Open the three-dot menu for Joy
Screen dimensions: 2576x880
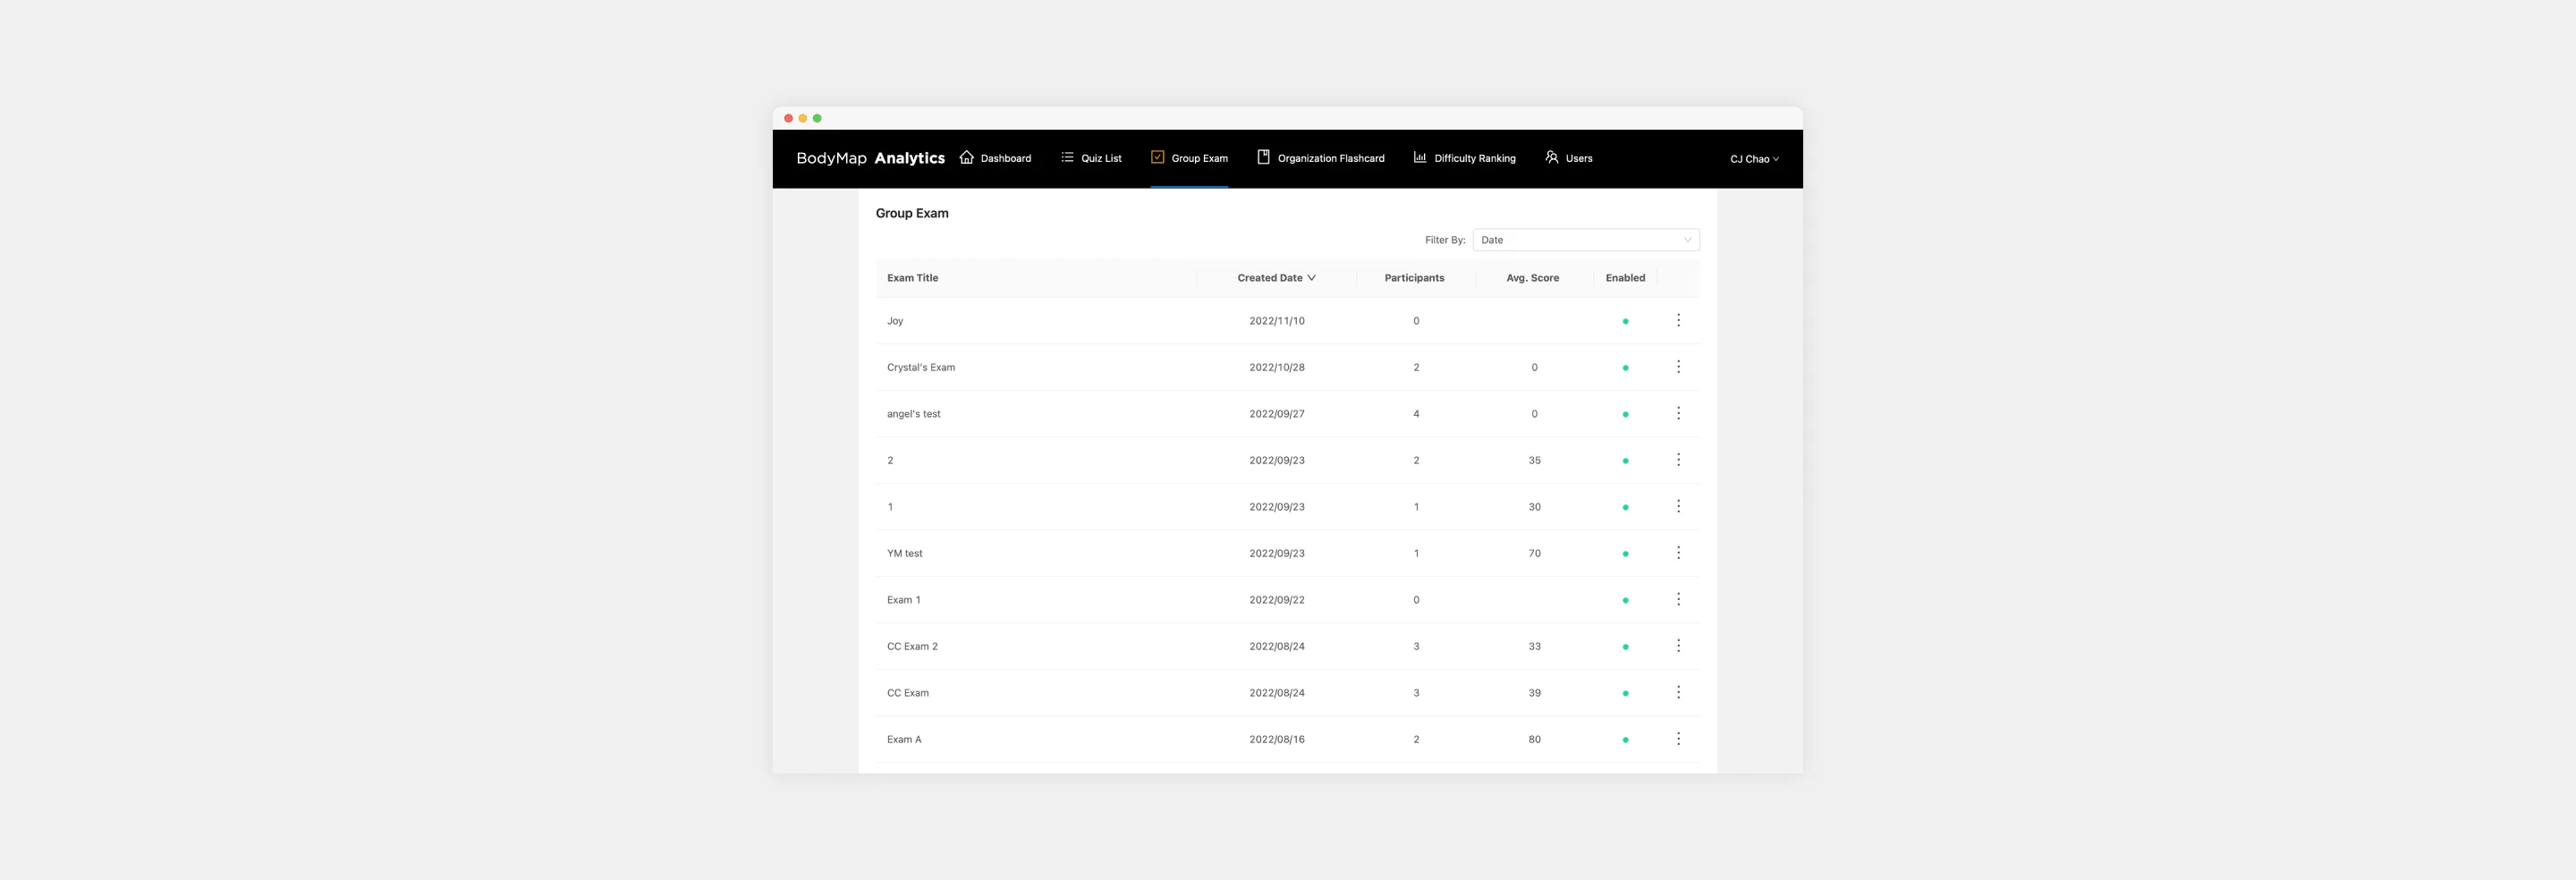coord(1679,320)
